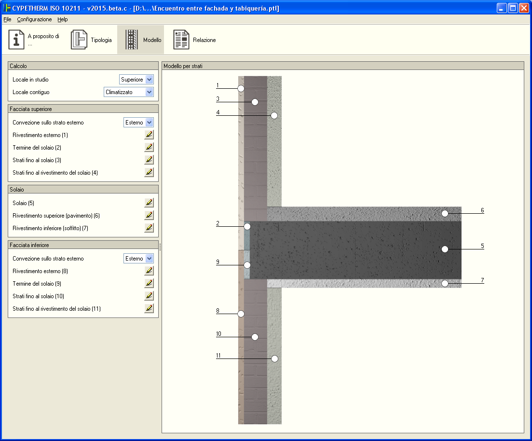Click the 'Strati fino al solaio (10)' label
The height and width of the screenshot is (441, 532).
pyautogui.click(x=38, y=296)
